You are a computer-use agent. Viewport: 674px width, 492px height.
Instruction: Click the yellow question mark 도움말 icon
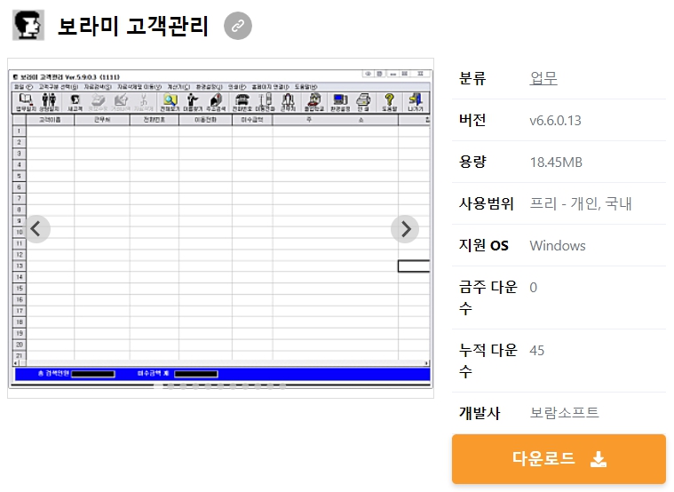click(x=390, y=102)
